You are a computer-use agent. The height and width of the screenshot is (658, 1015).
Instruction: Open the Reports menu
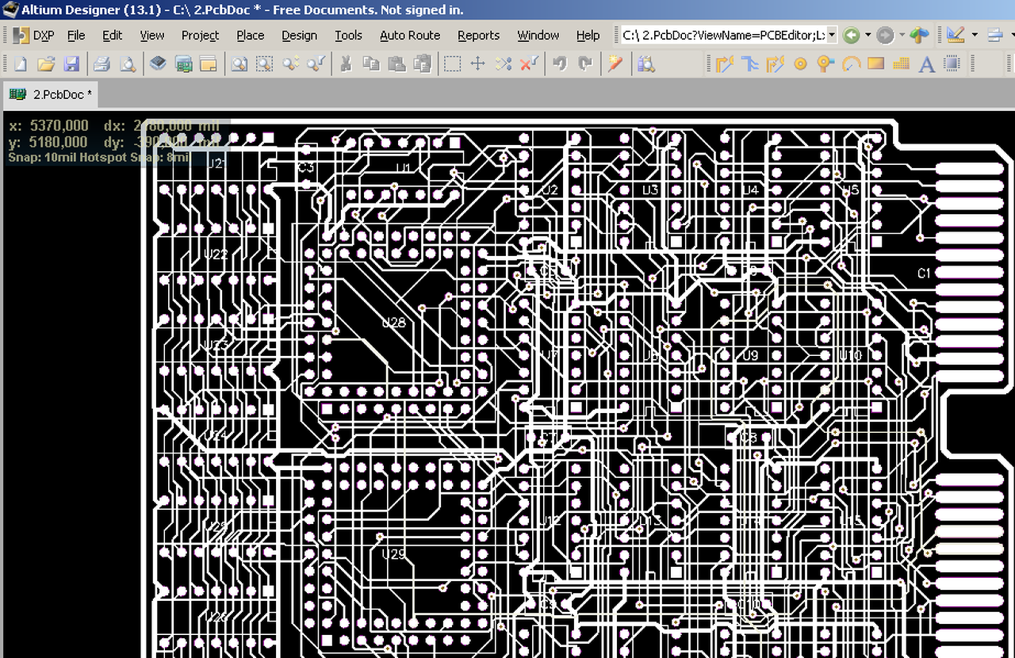pos(478,36)
